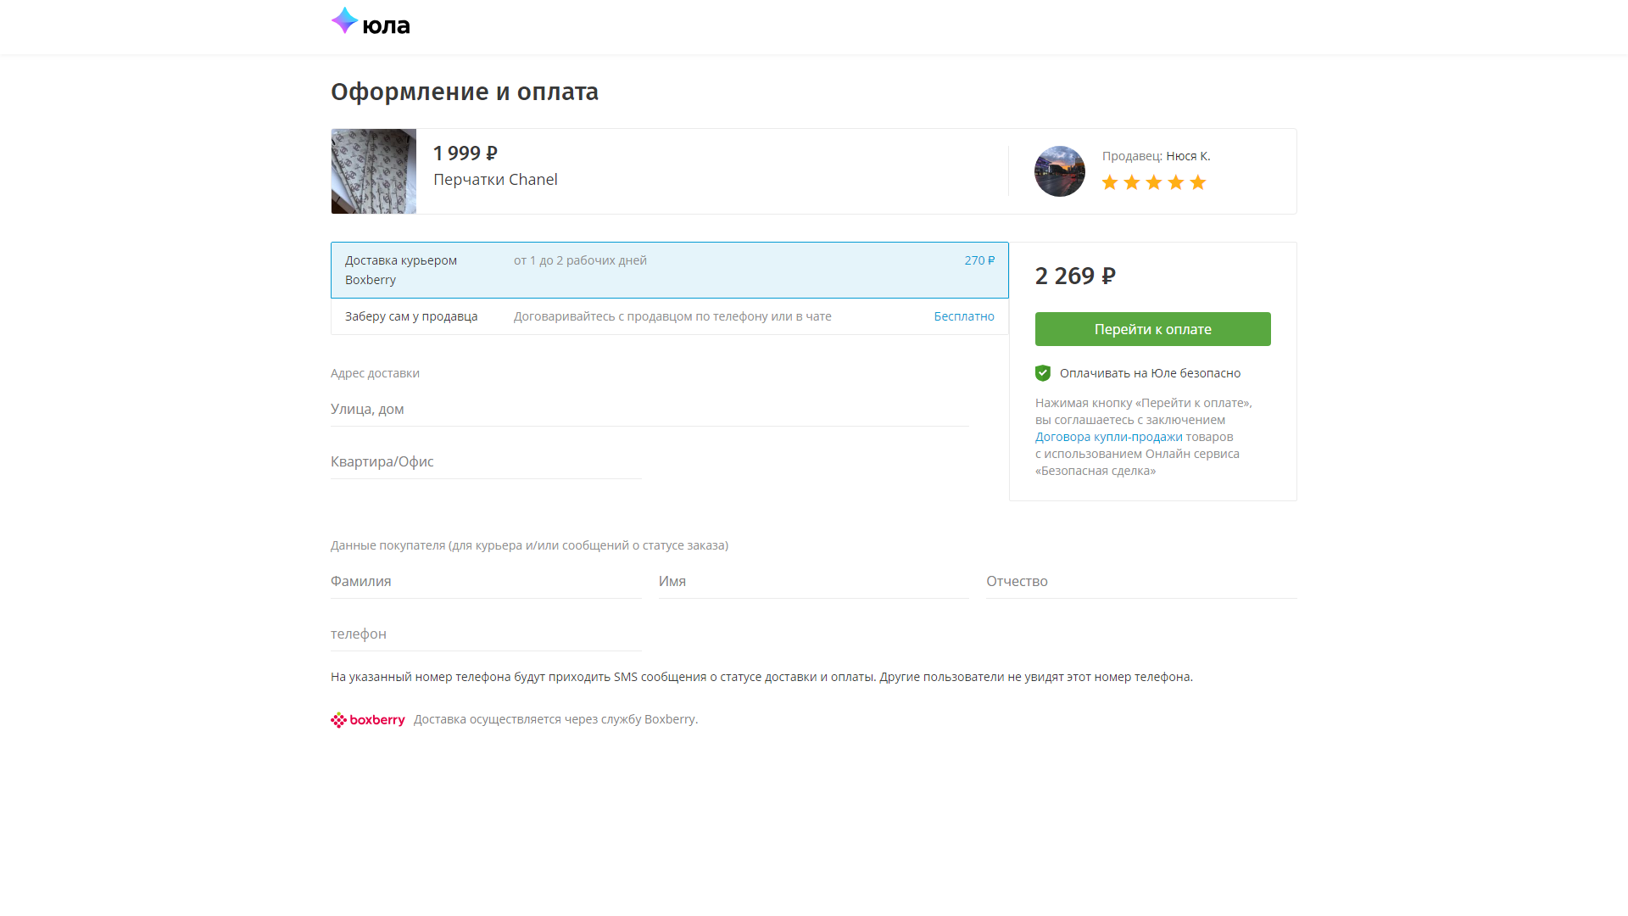Click the green safe payment shield icon
The width and height of the screenshot is (1628, 916).
1043,373
